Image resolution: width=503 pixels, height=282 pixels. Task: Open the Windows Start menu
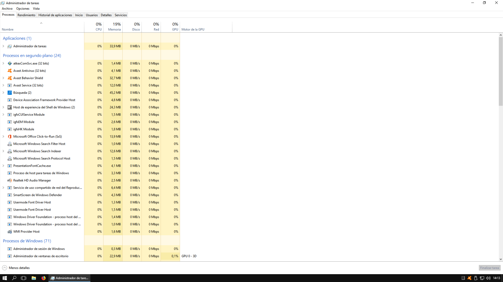pos(5,278)
